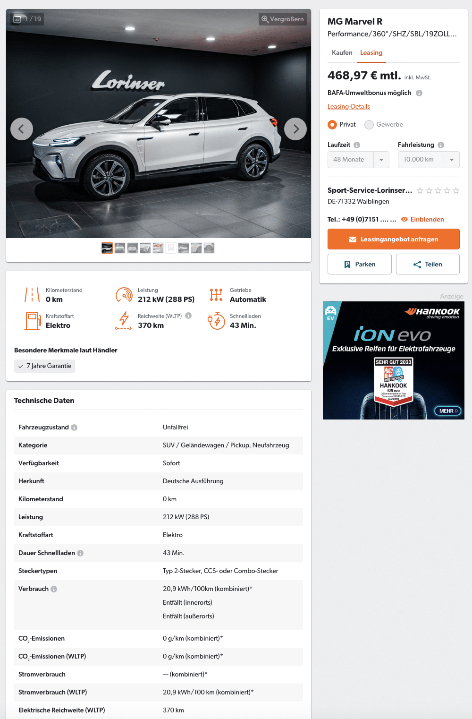
Task: Open the Reichweite (WLTP) info icon
Action: coord(188,316)
